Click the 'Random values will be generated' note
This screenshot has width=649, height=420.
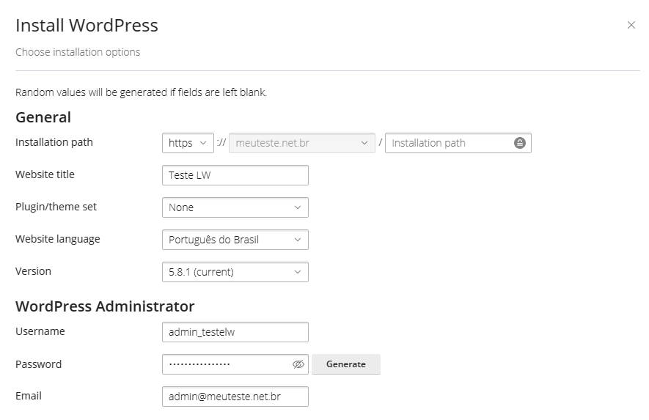click(x=141, y=92)
